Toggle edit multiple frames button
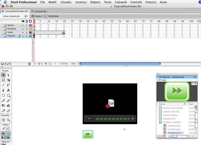The image size is (201, 145). point(46,64)
